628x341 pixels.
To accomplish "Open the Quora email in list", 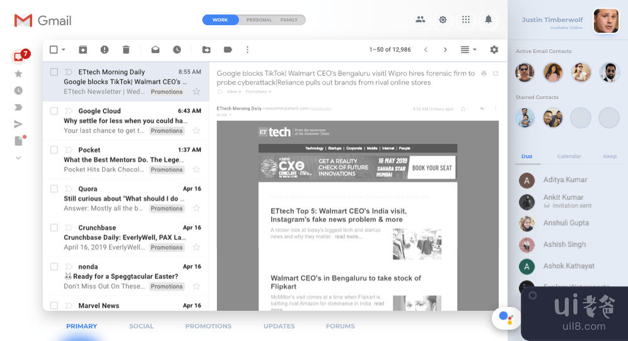I will click(125, 199).
